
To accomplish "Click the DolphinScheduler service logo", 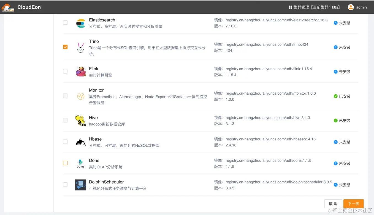I will pyautogui.click(x=81, y=185).
